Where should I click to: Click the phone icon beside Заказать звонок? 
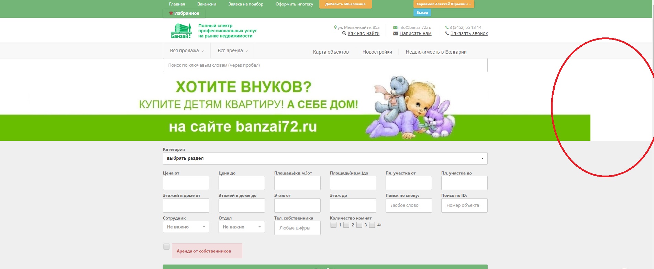[447, 34]
